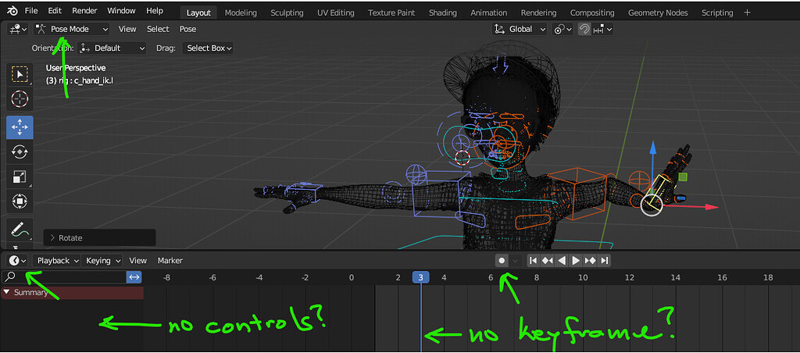Expand the Rotate operator panel
The image size is (800, 353).
99,237
